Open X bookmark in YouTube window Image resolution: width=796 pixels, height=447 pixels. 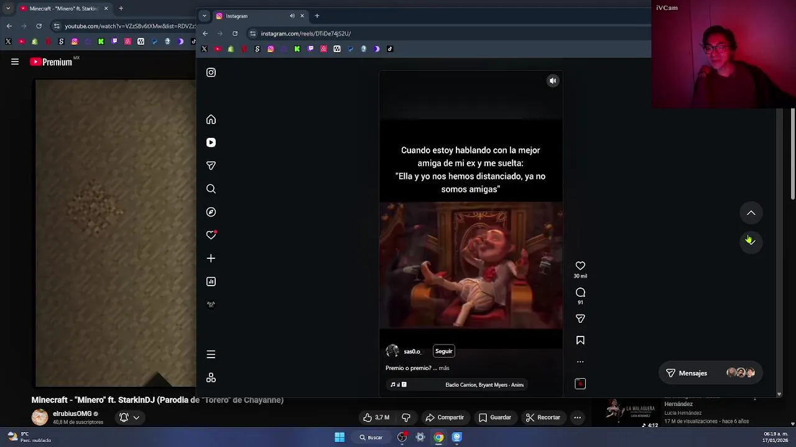(x=8, y=42)
